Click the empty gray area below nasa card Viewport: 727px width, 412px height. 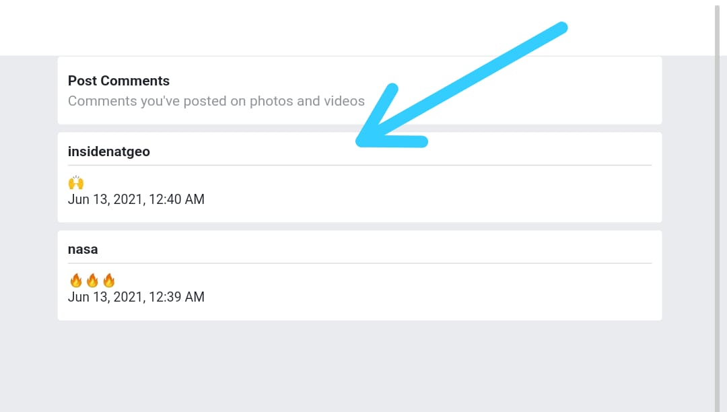click(x=359, y=366)
